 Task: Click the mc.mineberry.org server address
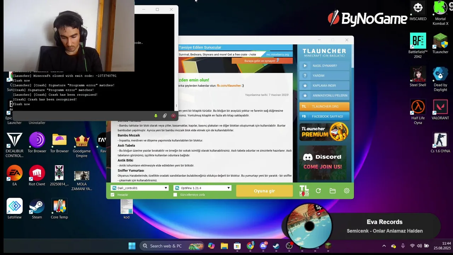click(277, 55)
